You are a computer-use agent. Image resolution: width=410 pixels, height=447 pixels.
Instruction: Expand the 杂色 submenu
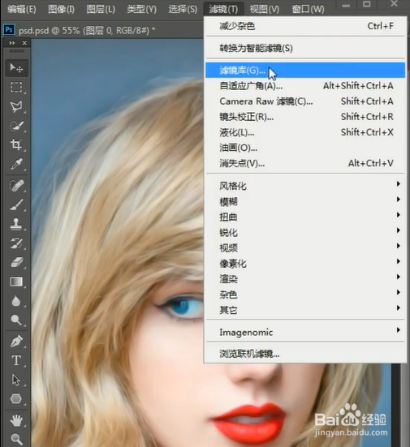coord(305,294)
